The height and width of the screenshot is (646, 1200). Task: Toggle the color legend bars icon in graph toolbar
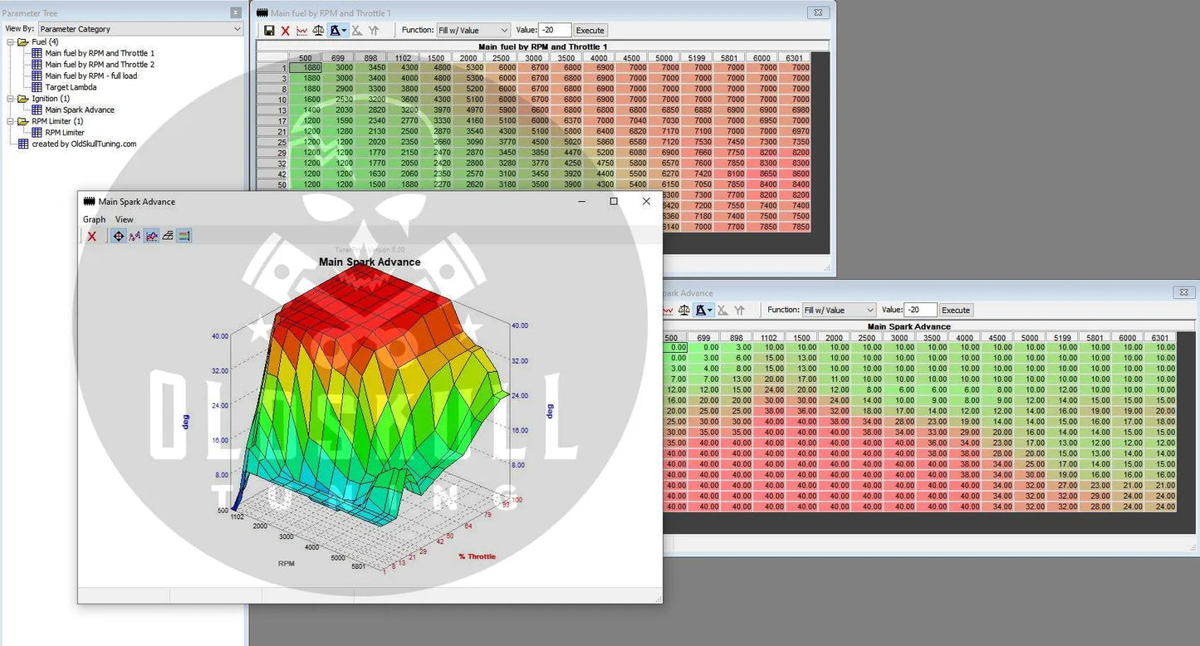(184, 237)
